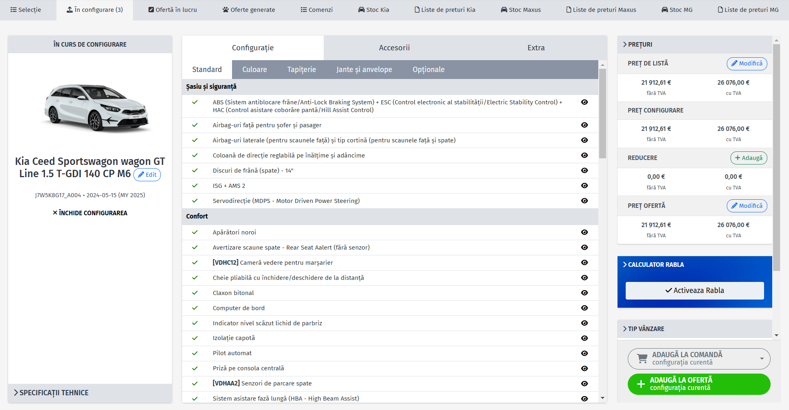Viewport: 789px width, 410px height.
Task: Click Adaugă for Reducere
Action: point(748,158)
